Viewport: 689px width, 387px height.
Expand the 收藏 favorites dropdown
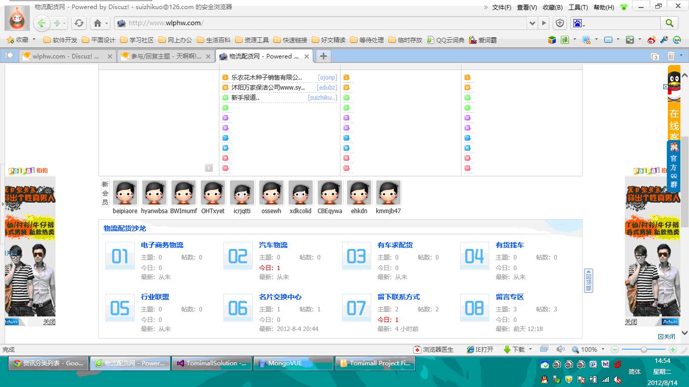(33, 39)
